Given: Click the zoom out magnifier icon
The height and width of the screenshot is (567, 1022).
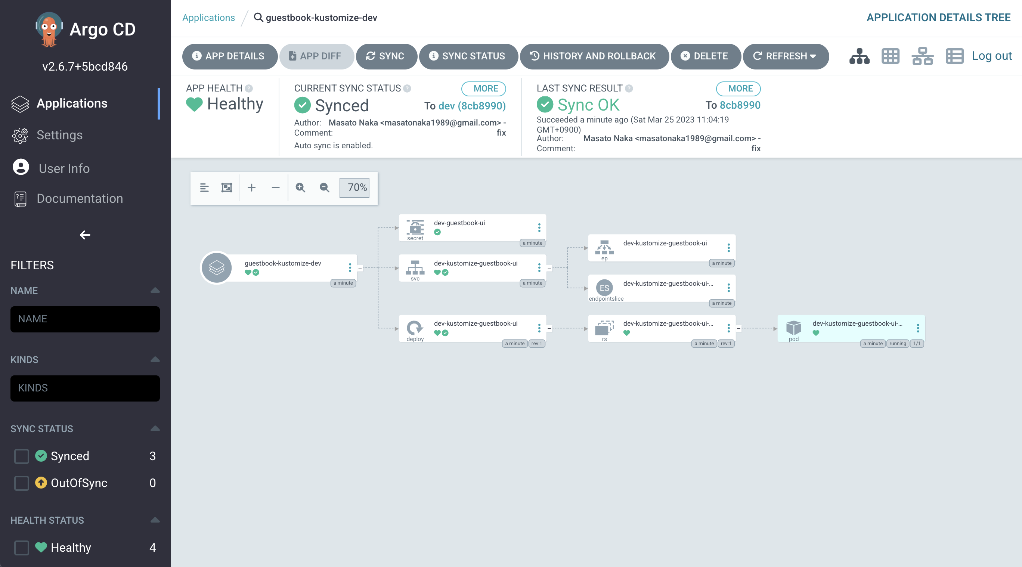Looking at the screenshot, I should 325,188.
